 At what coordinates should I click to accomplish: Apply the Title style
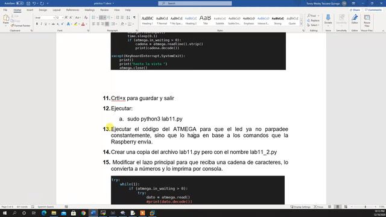point(205,20)
